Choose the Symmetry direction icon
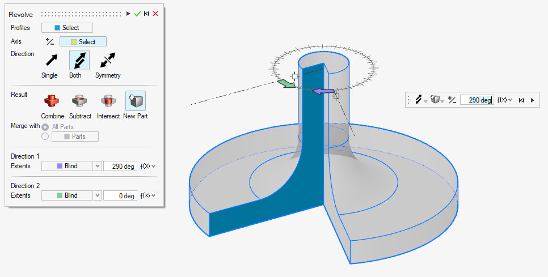Viewport: 548px width, 277px height. (108, 60)
